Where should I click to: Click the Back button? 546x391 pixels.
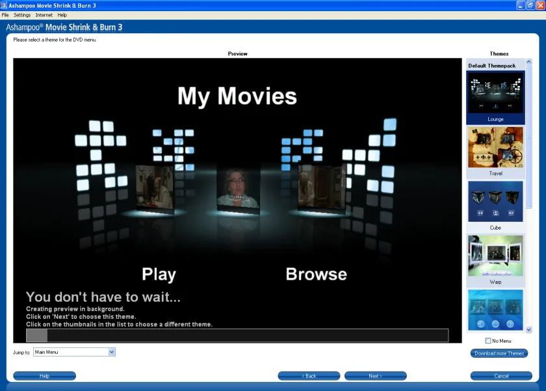[309, 376]
